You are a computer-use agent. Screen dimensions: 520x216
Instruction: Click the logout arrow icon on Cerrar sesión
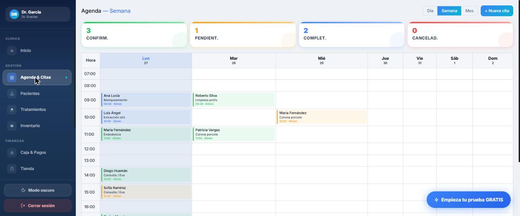(23, 206)
